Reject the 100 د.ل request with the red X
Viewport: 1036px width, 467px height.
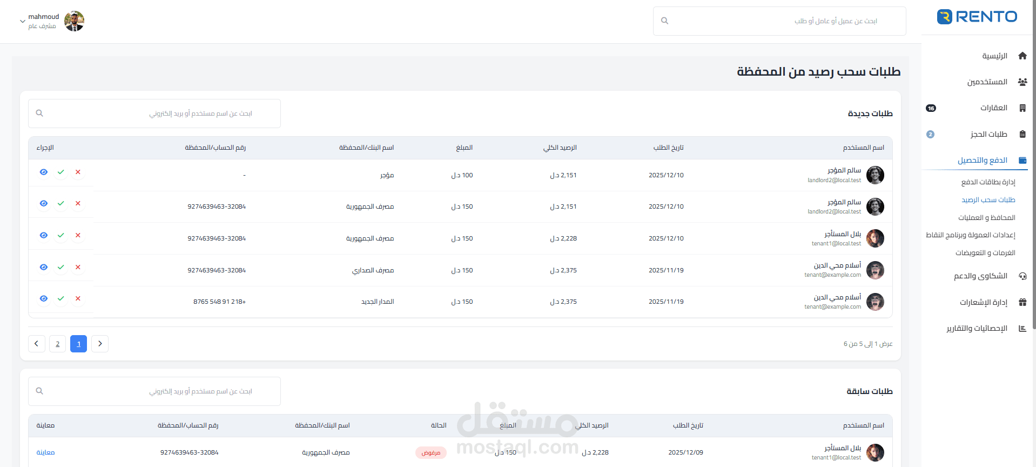tap(78, 172)
